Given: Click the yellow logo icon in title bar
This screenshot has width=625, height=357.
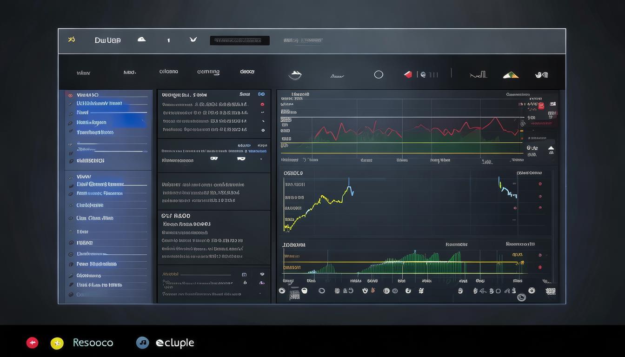Looking at the screenshot, I should pos(71,40).
